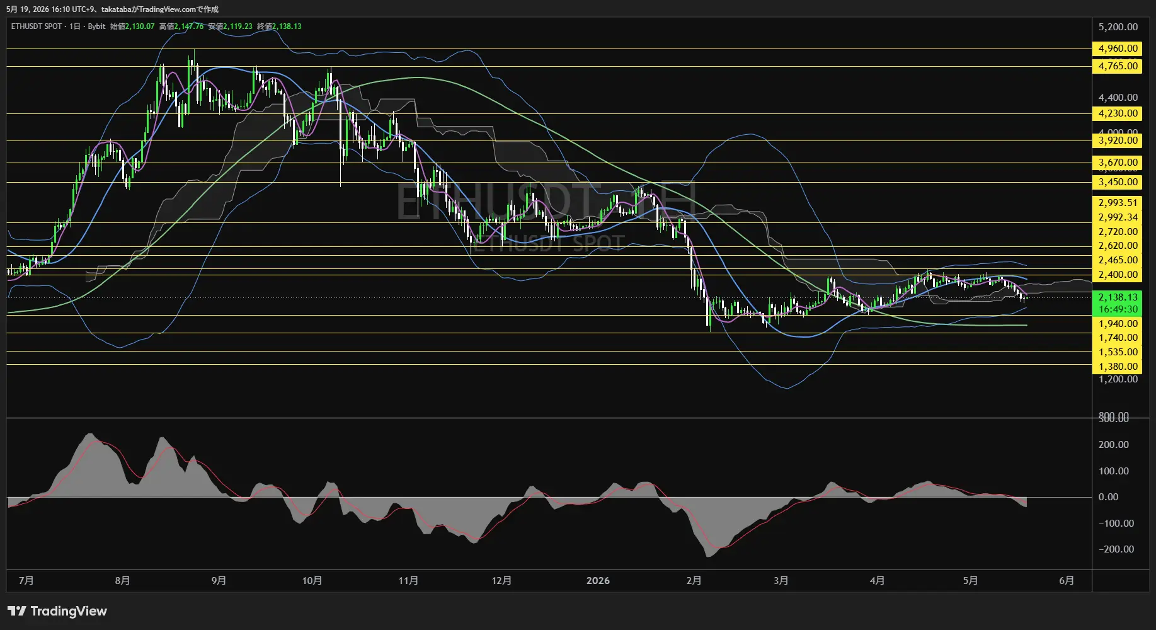Click the −200.00 MACD axis value
Image resolution: width=1156 pixels, height=630 pixels.
1116,549
